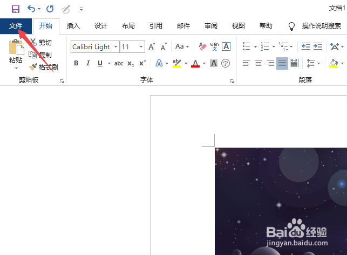Open the 邮件 (Mailings) tab
347x255 pixels.
click(183, 26)
